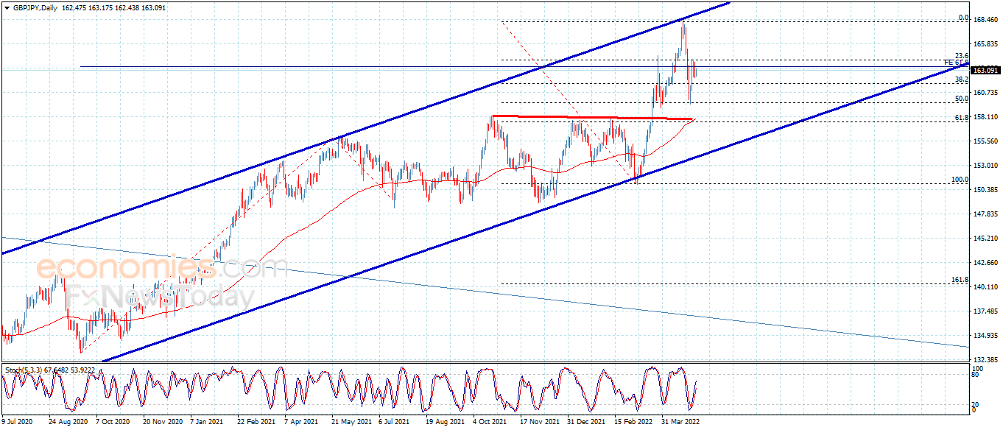Viewport: 1003px width, 430px height.
Task: Click the 155.560 price axis label
Action: click(986, 141)
